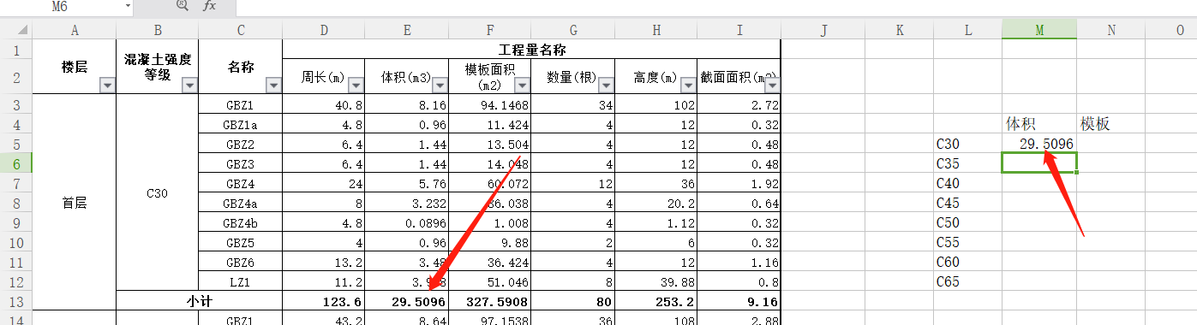The height and width of the screenshot is (325, 1197).
Task: Open filter dropdown for 数量(根) column
Action: pos(606,86)
